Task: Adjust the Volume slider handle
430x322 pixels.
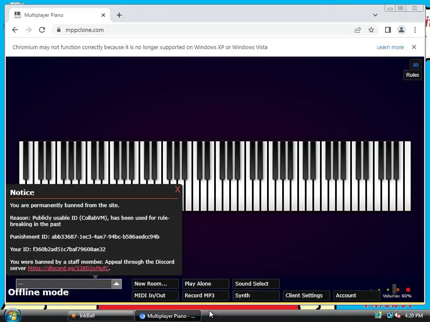Action: 394,289
